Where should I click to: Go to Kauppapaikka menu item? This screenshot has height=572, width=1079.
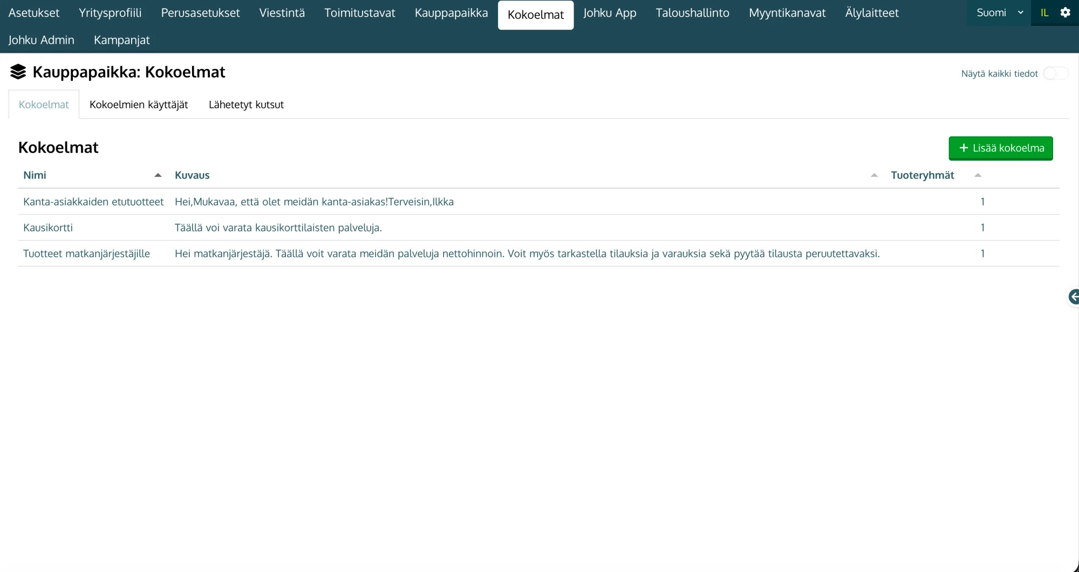(451, 13)
